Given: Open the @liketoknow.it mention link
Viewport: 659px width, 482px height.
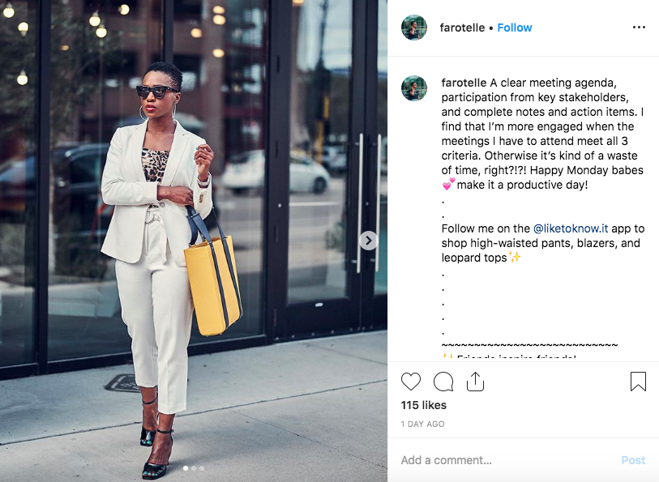Looking at the screenshot, I should pos(571,228).
